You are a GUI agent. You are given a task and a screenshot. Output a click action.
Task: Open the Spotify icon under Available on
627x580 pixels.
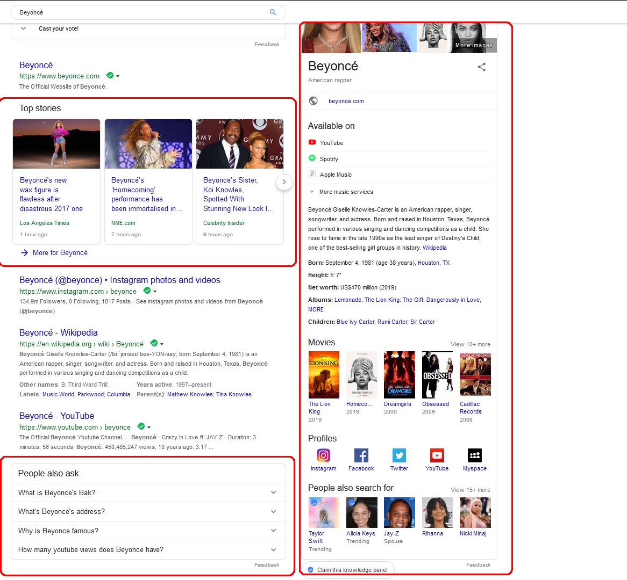[x=312, y=158]
